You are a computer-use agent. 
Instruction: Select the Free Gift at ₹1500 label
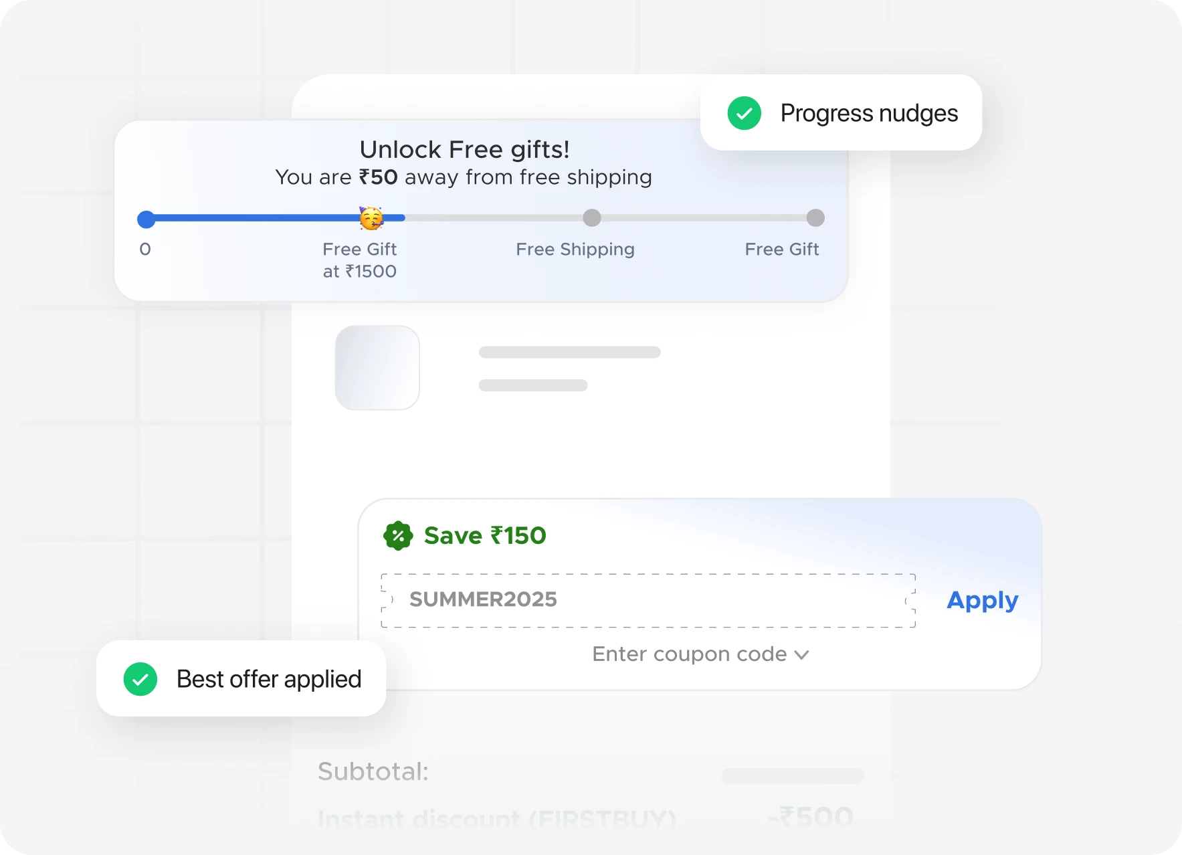click(x=360, y=260)
